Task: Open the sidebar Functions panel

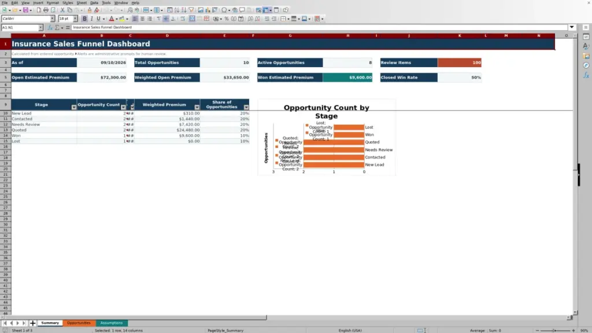Action: pos(586,75)
